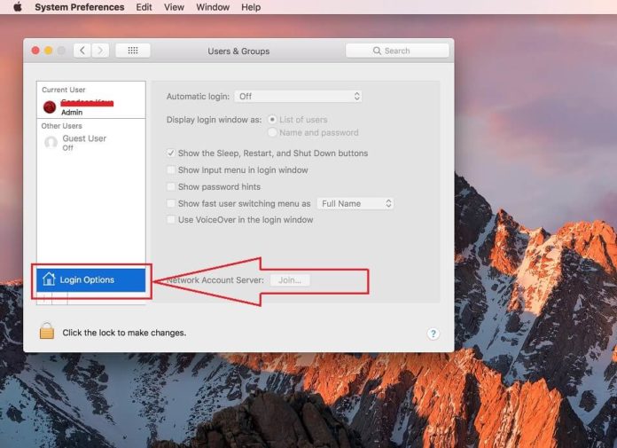Select Guest User in Other Users
This screenshot has height=448, width=617.
pos(91,143)
